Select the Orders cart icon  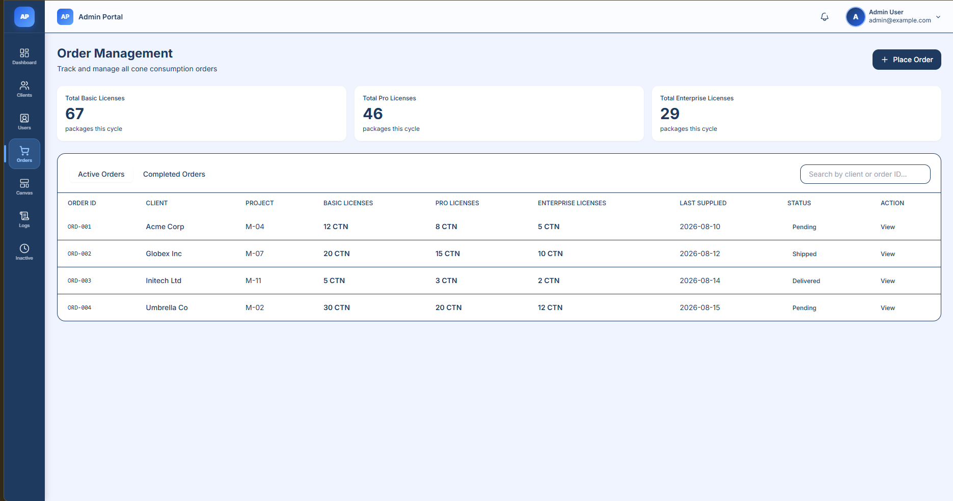tap(24, 154)
